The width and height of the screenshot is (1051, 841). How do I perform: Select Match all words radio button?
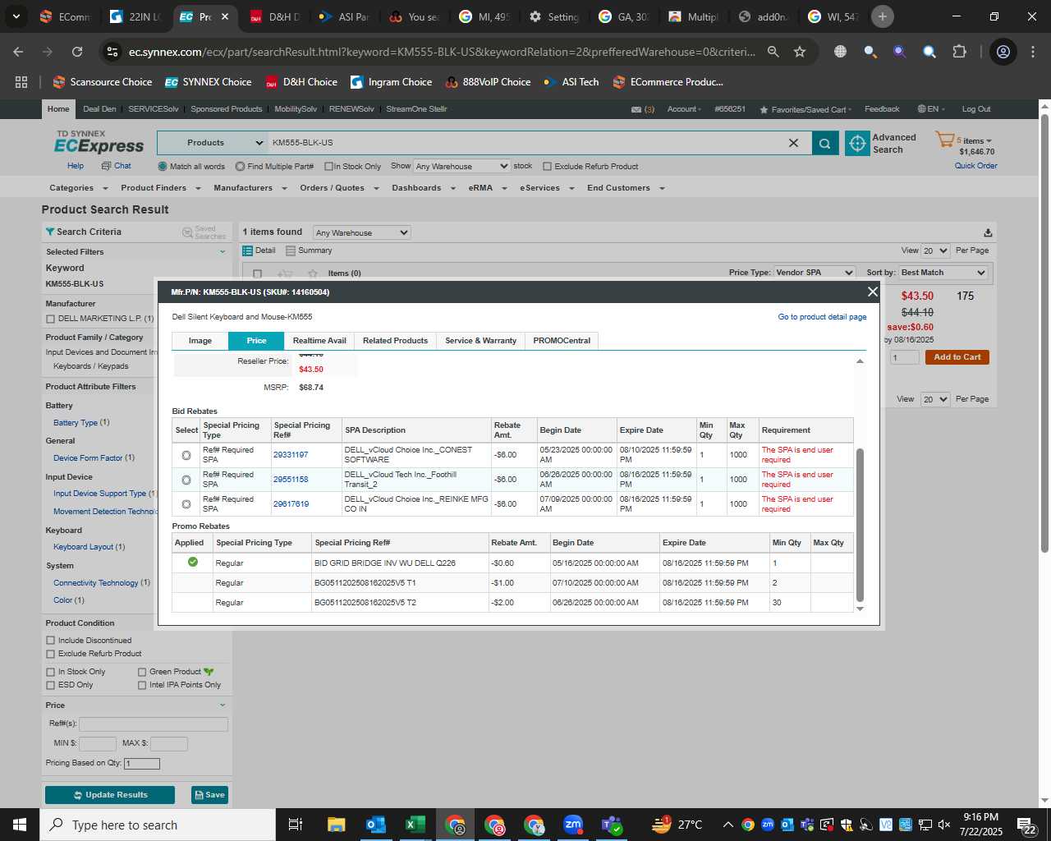tap(163, 166)
